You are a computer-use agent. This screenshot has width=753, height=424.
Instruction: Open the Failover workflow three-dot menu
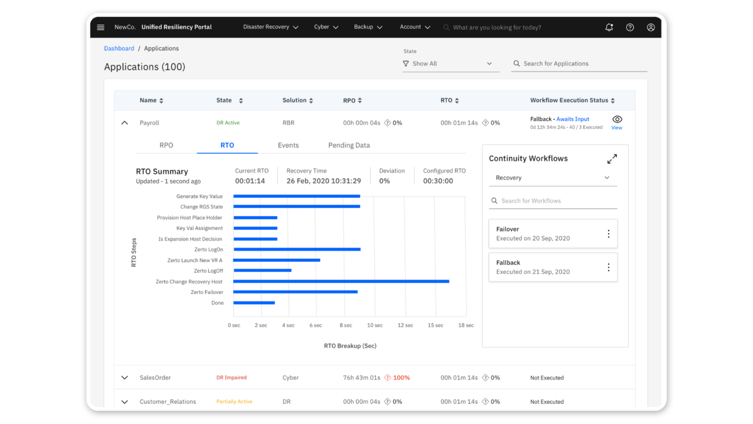(608, 234)
